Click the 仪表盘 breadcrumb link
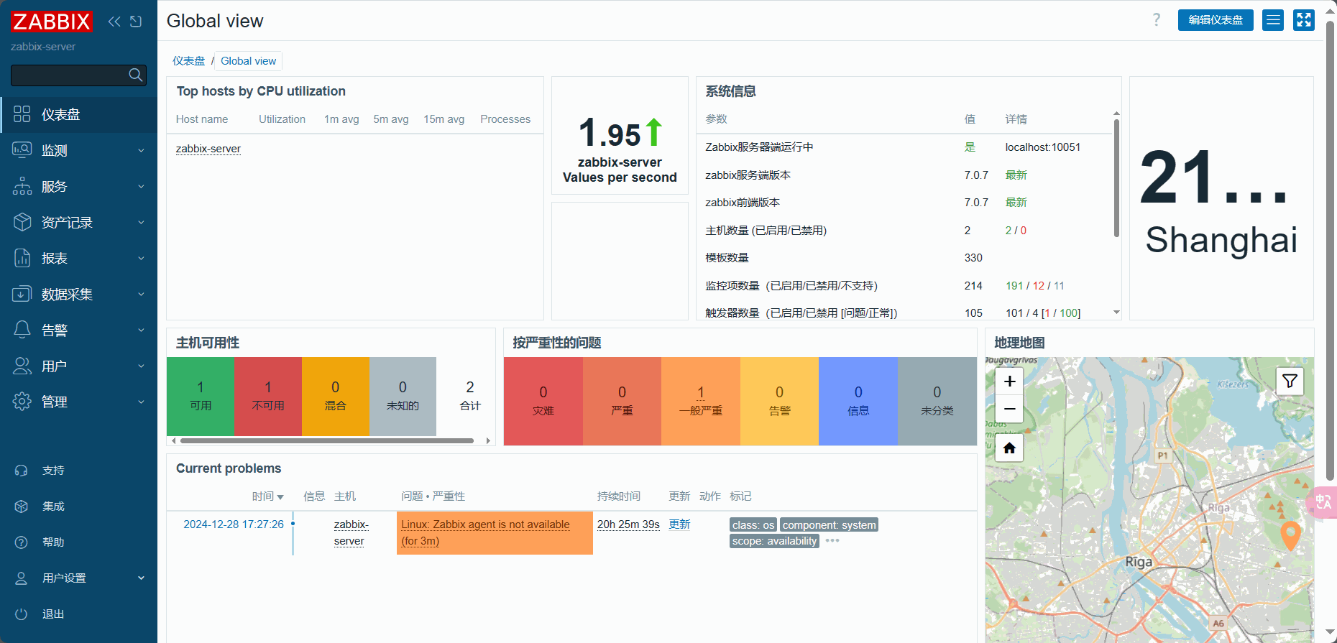1337x643 pixels. click(x=188, y=61)
